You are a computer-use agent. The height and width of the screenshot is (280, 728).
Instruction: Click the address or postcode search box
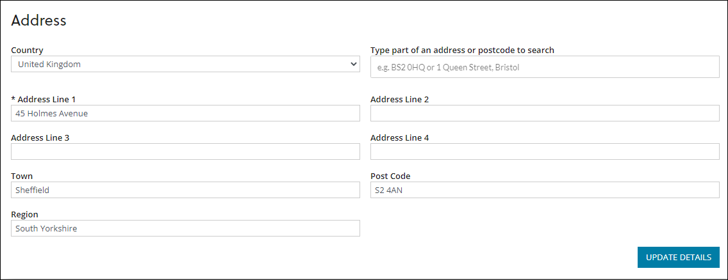pos(545,67)
